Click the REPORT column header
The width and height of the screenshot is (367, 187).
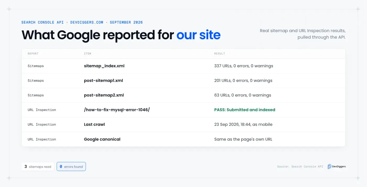tap(33, 54)
